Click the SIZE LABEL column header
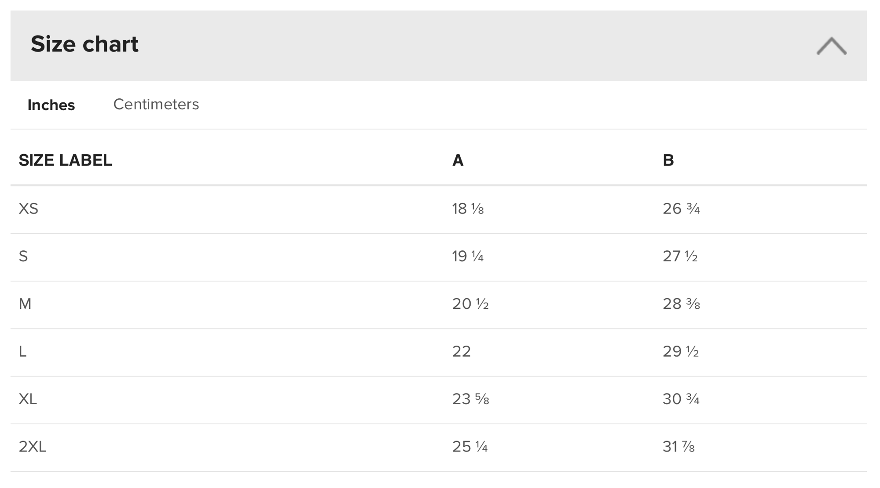Viewport: 880px width, 488px height. click(x=65, y=160)
